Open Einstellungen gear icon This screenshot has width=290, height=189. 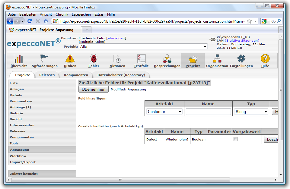[x=241, y=59]
